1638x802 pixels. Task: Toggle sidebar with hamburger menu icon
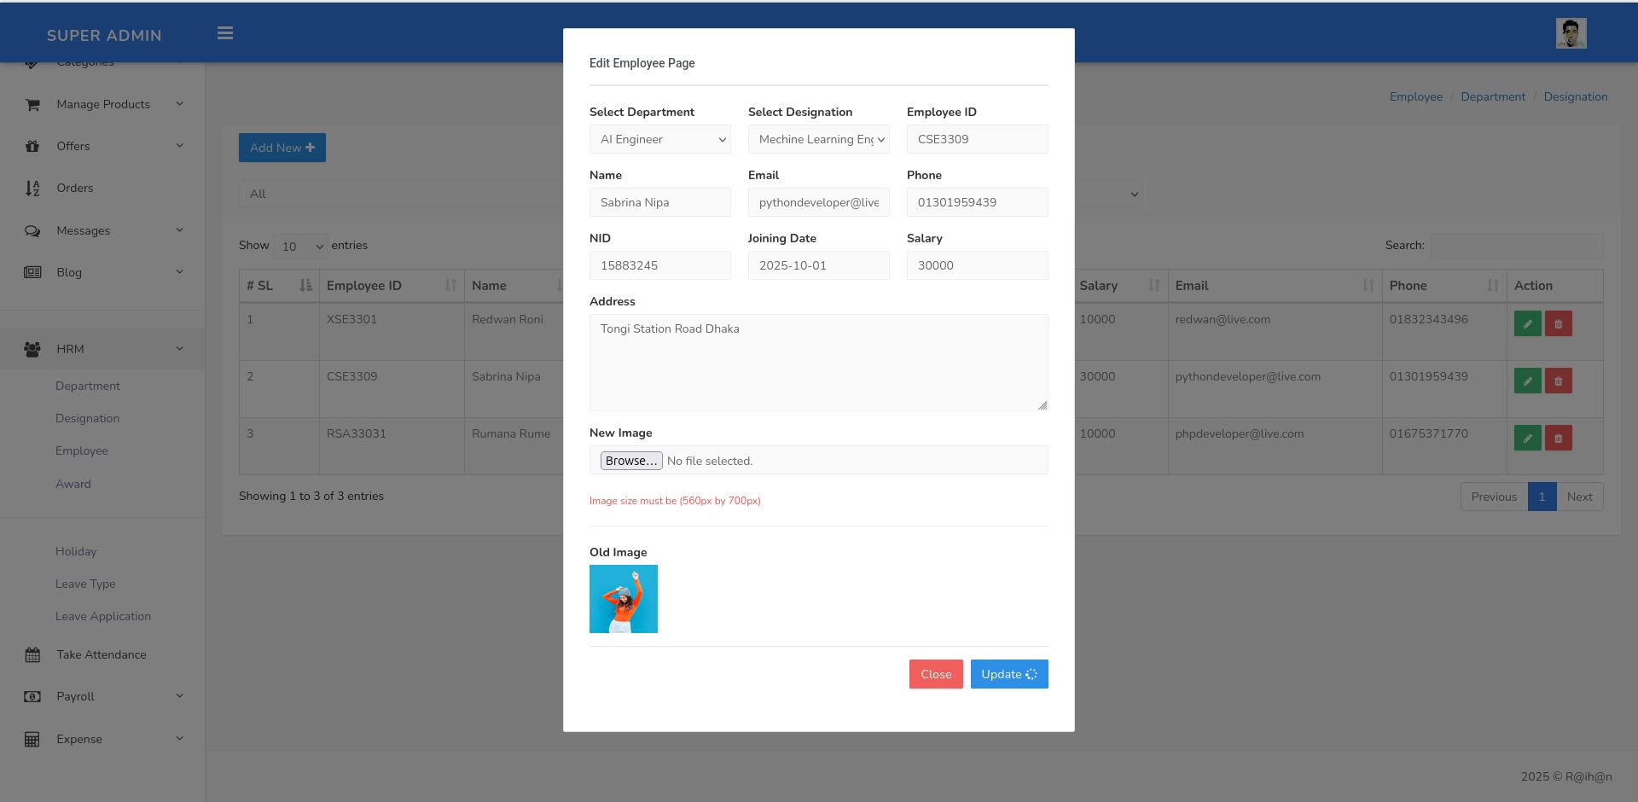225,33
